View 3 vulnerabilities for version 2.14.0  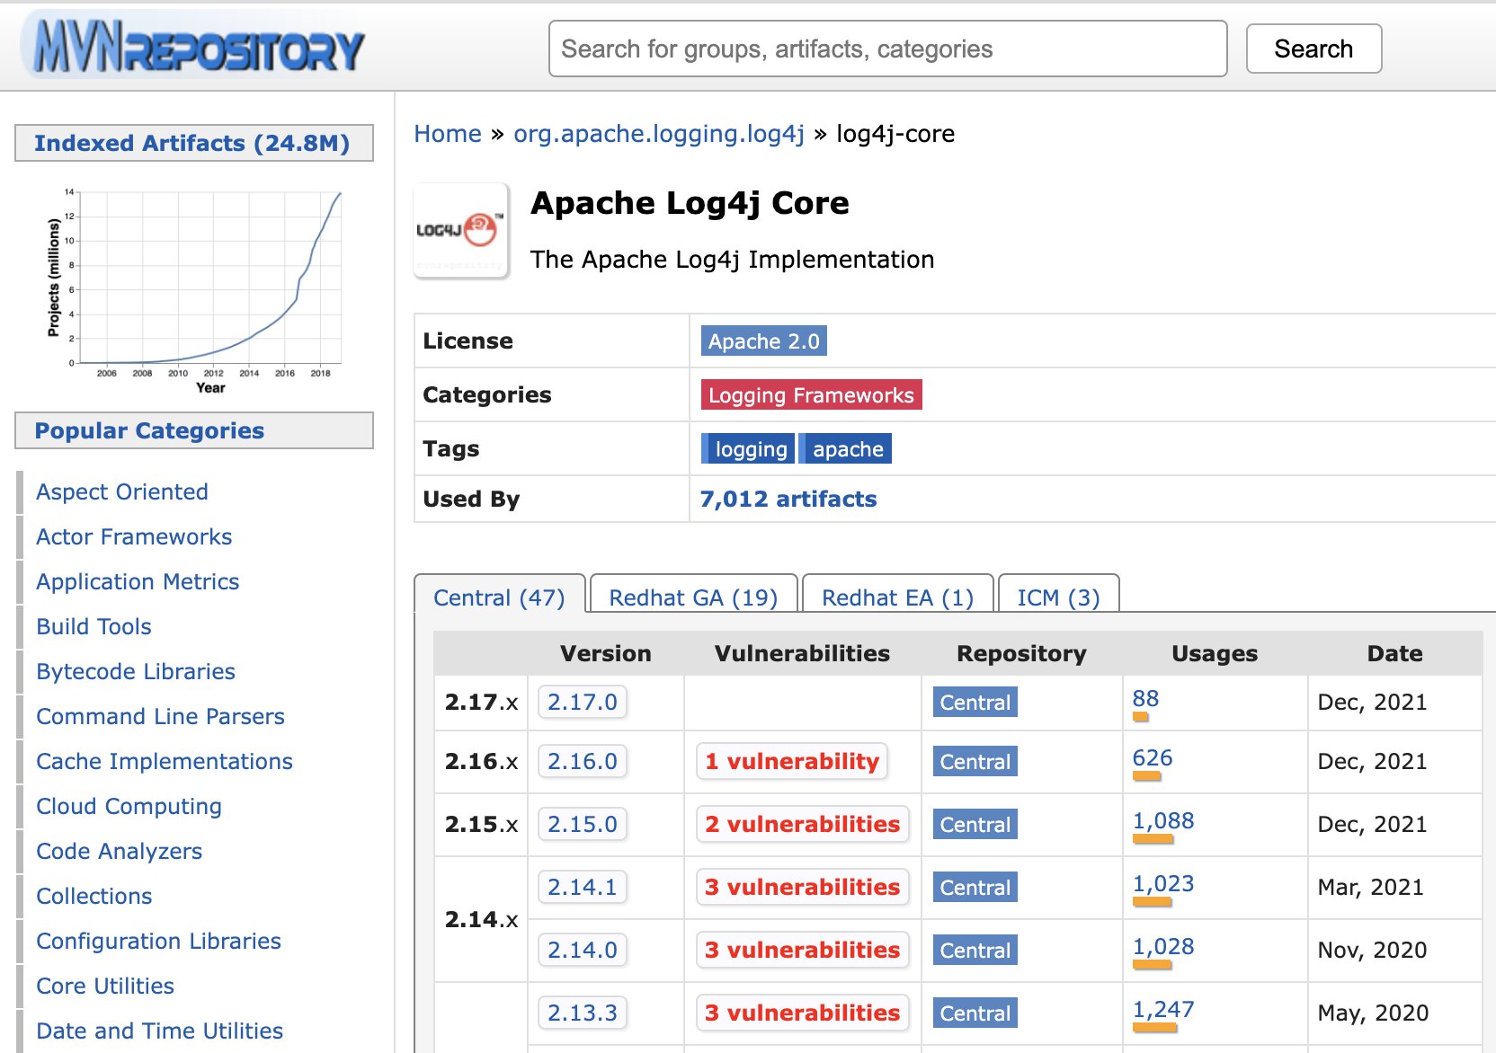pos(802,951)
